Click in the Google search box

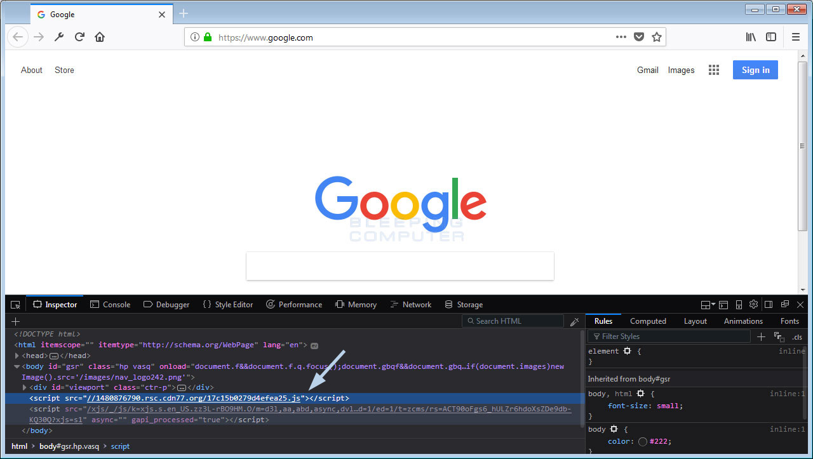(x=400, y=266)
